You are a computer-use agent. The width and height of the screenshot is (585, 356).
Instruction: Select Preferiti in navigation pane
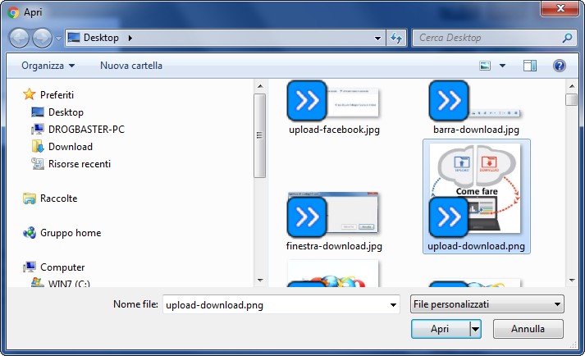[x=57, y=95]
